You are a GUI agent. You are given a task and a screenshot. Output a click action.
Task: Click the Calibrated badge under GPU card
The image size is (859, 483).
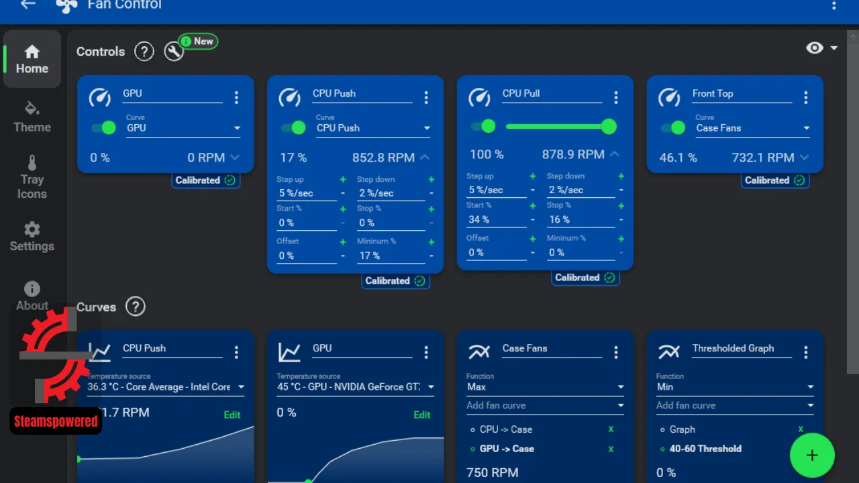(x=205, y=180)
